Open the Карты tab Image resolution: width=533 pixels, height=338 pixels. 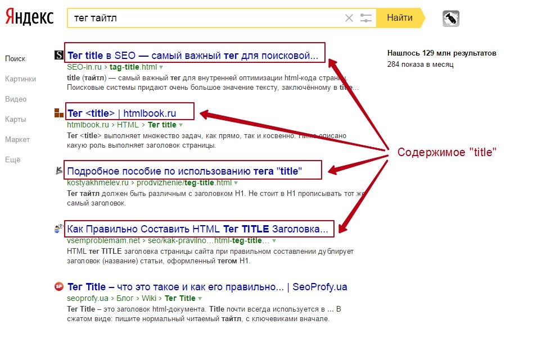pos(15,120)
